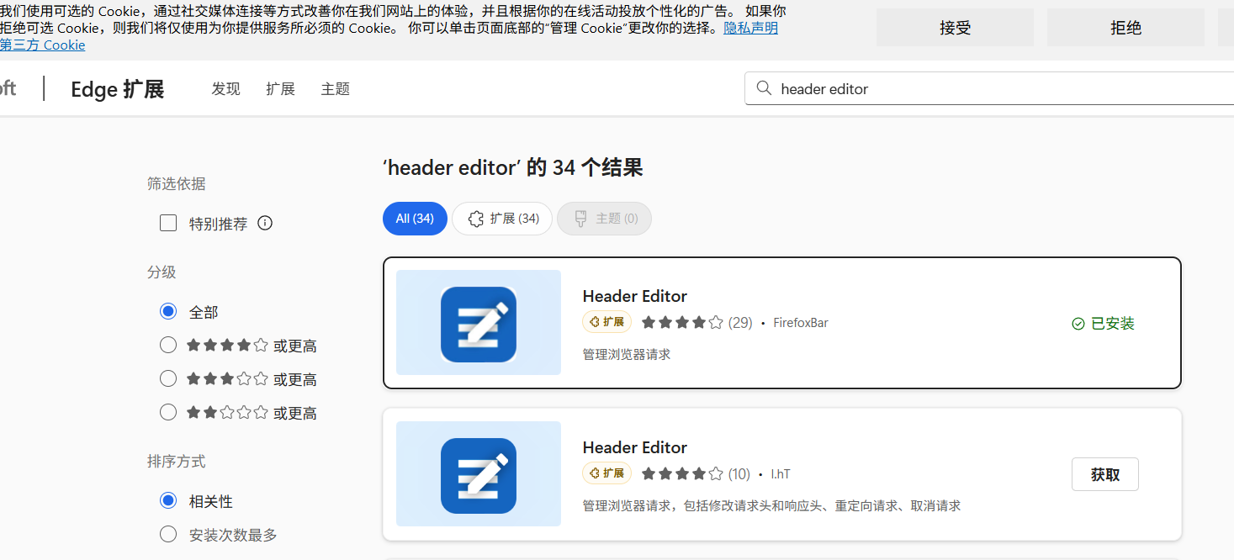Viewport: 1234px width, 560px height.
Task: Select the 全部 rating radio button
Action: (168, 311)
